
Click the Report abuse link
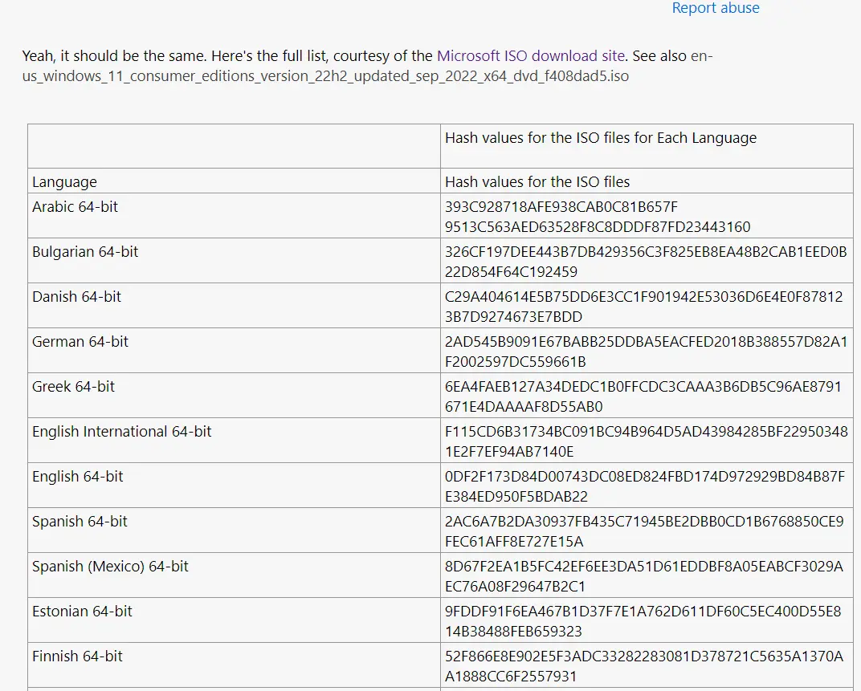(716, 8)
